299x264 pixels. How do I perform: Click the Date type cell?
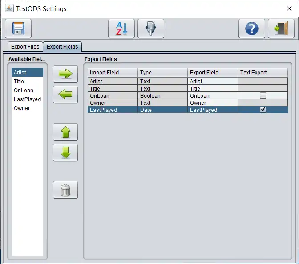[162, 110]
